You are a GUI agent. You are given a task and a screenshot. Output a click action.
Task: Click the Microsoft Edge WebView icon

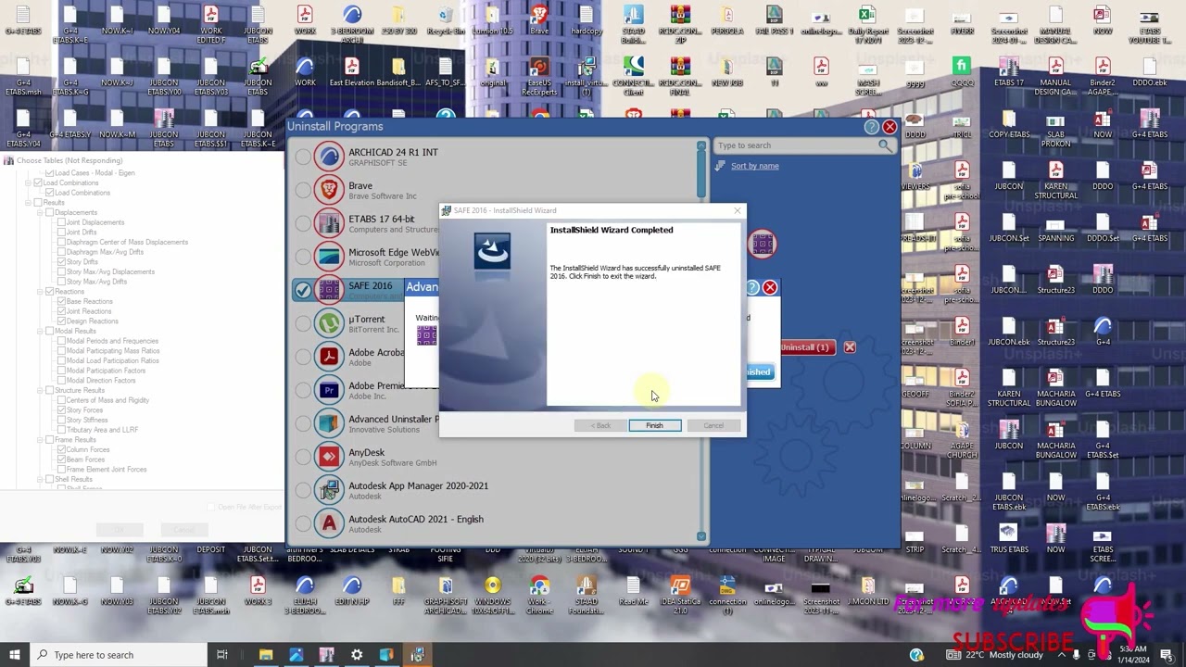pos(329,256)
